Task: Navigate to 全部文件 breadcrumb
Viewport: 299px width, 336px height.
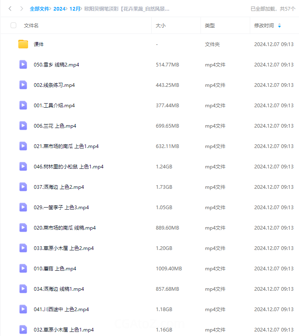Action: [39, 9]
